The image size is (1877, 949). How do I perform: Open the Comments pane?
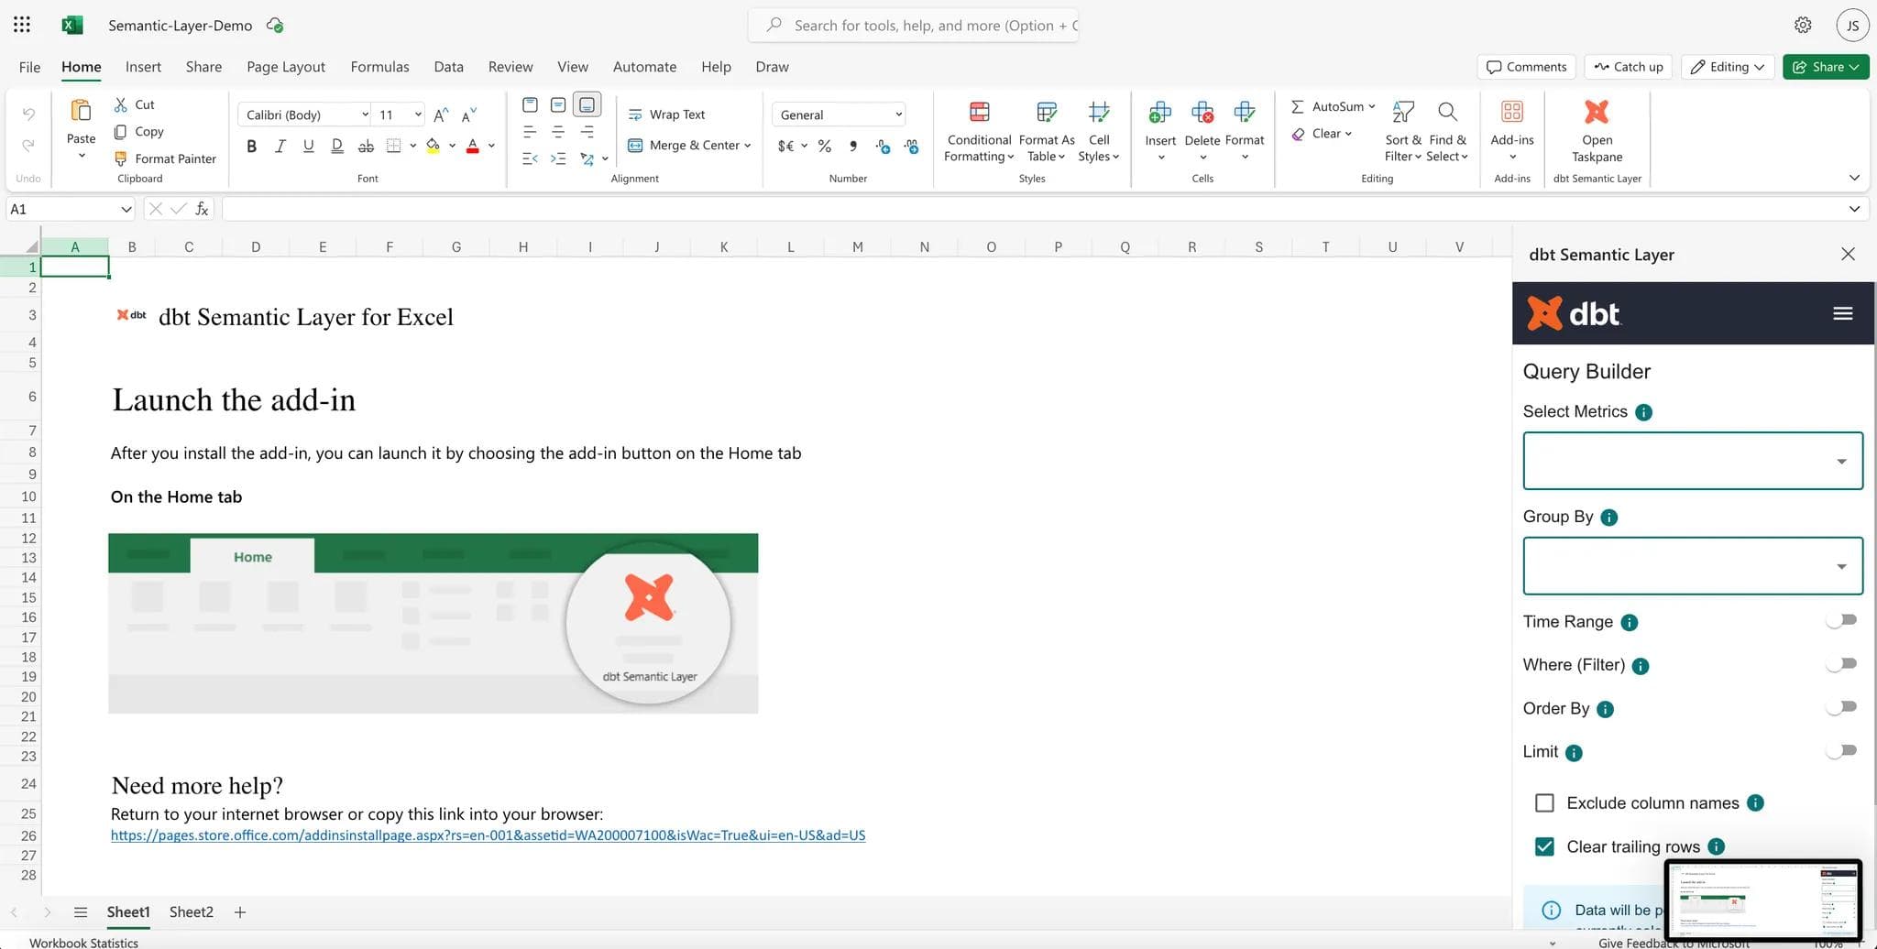pyautogui.click(x=1526, y=67)
